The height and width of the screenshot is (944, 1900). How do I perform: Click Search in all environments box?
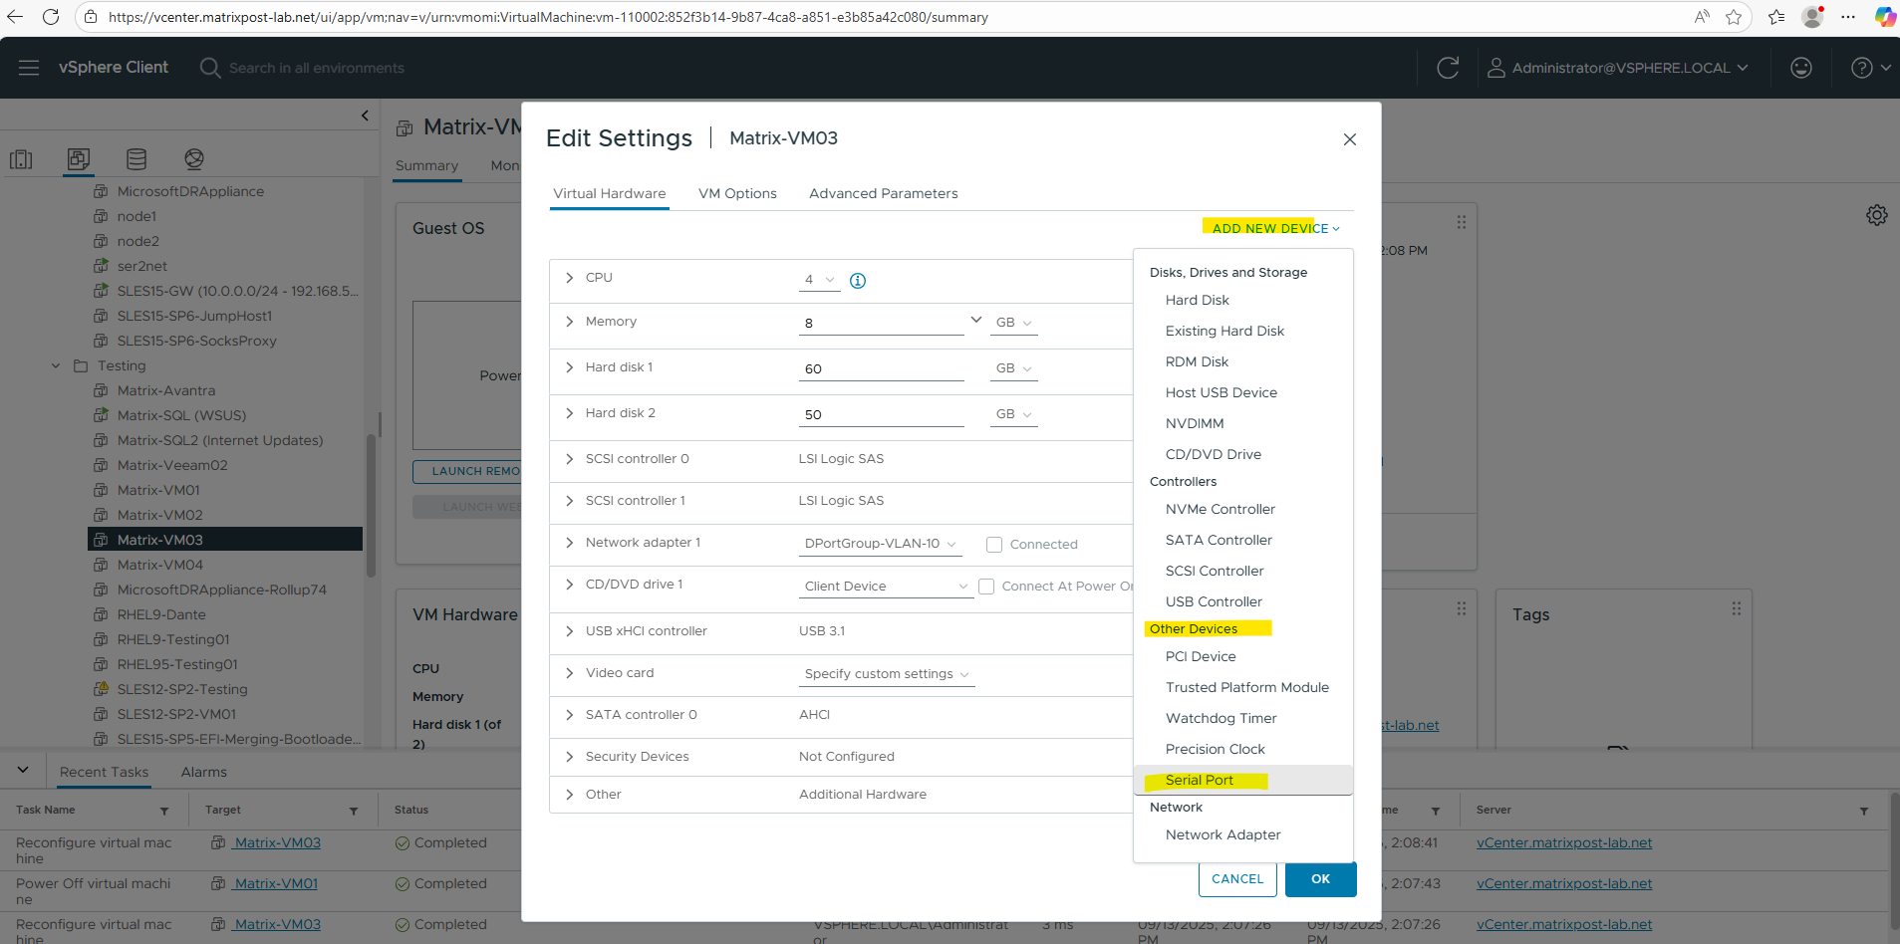(x=317, y=68)
